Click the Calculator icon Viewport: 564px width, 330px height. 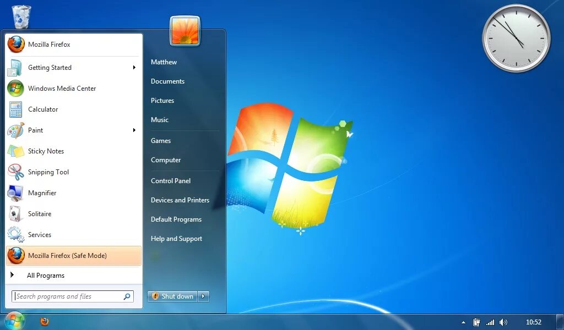[15, 109]
